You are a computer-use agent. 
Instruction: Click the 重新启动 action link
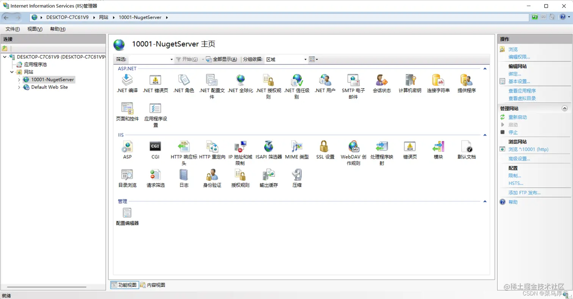518,117
